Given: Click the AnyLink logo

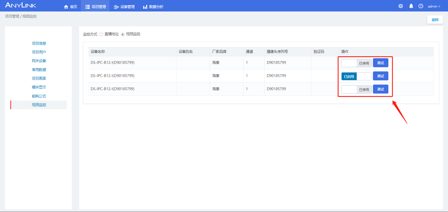Looking at the screenshot, I should 20,5.
